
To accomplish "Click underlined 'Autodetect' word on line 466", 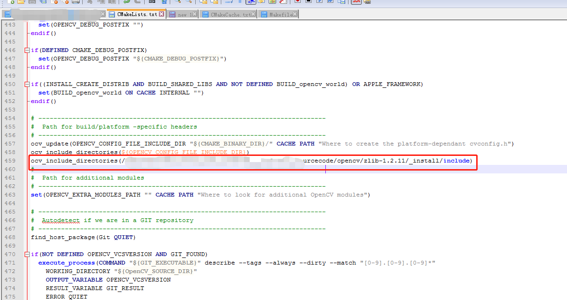I will pyautogui.click(x=61, y=221).
